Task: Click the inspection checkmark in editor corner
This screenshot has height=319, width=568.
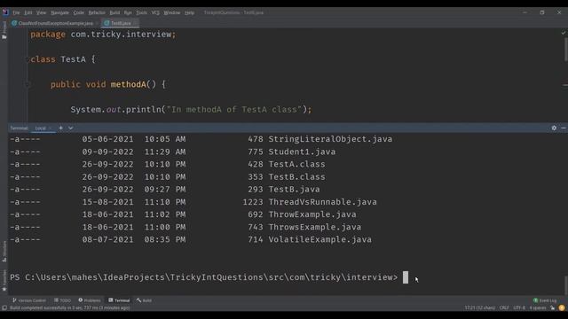Action: coord(564,33)
